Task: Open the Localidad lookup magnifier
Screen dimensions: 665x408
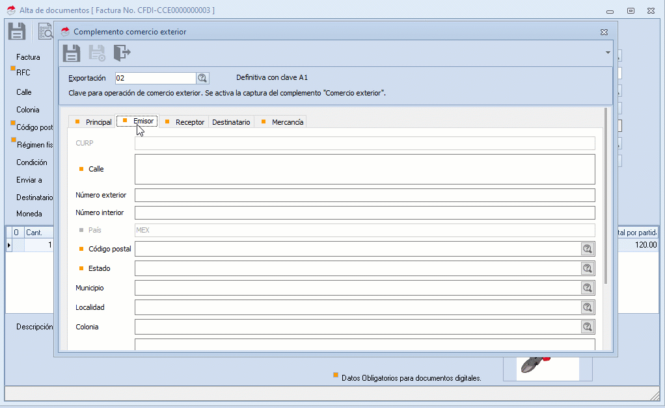Action: click(587, 307)
